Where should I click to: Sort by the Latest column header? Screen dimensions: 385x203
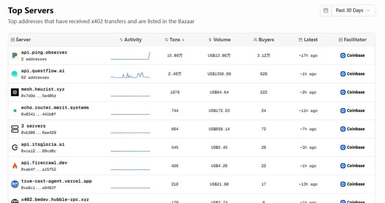pyautogui.click(x=308, y=39)
